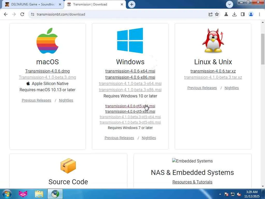Image resolution: width=265 pixels, height=199 pixels.
Task: Click the address bar URL
Action: click(61, 15)
